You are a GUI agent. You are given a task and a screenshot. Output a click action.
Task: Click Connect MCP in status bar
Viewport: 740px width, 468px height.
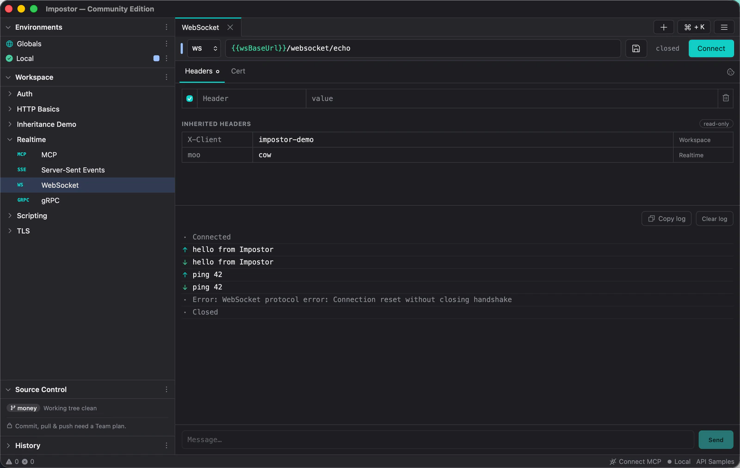click(635, 462)
